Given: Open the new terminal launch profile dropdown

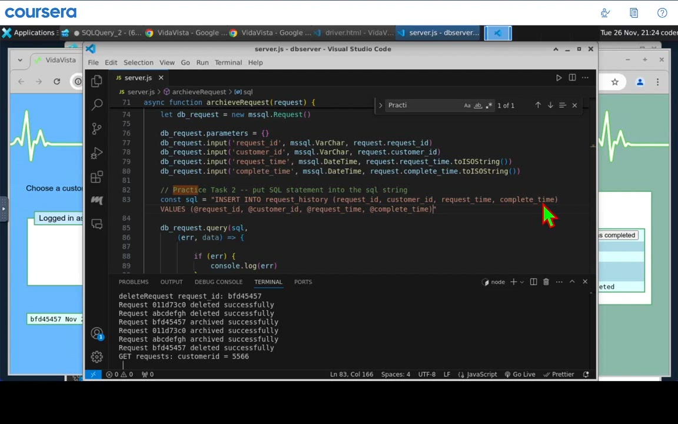Looking at the screenshot, I should point(521,282).
